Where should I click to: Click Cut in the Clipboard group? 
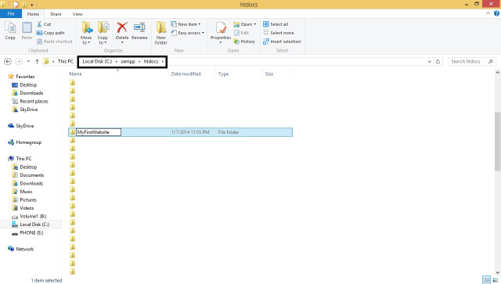(44, 24)
